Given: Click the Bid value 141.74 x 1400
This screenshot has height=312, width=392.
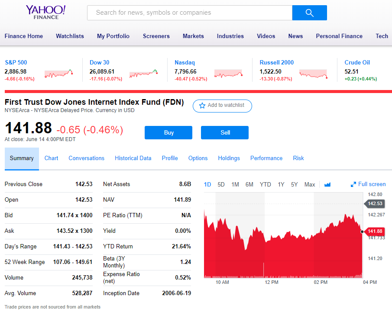Looking at the screenshot, I should point(75,216).
